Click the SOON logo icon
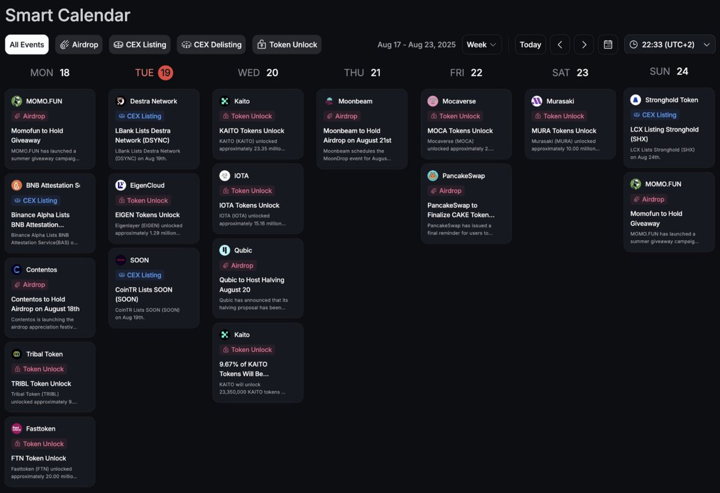720x493 pixels. point(121,260)
